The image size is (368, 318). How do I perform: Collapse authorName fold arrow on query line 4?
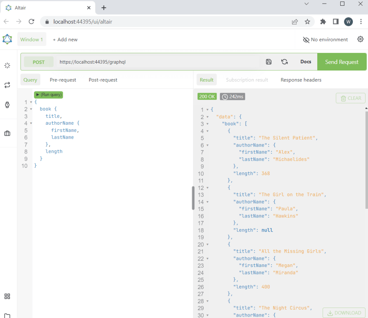[31, 123]
